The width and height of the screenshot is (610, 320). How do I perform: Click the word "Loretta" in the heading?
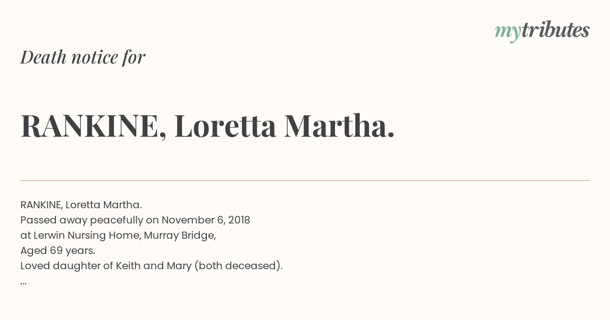tap(225, 126)
